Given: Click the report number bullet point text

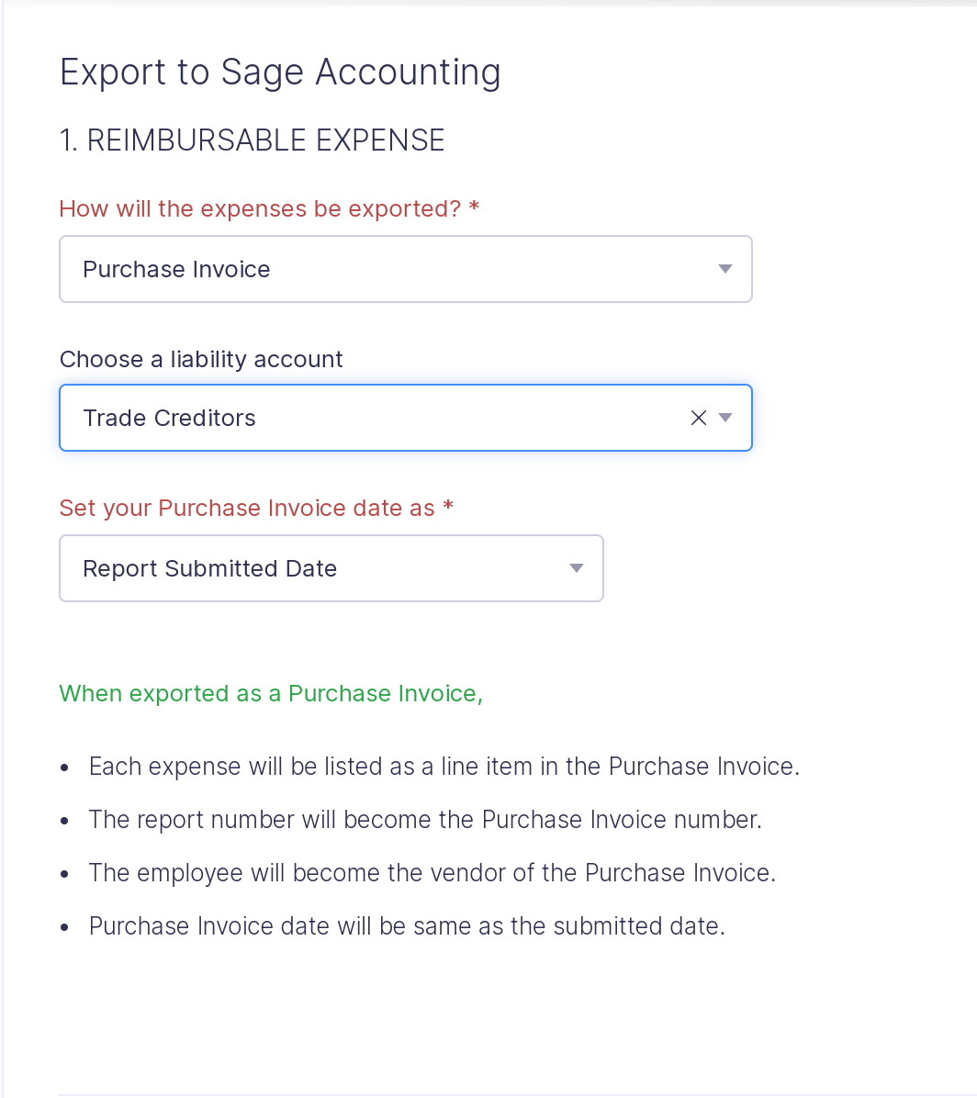Looking at the screenshot, I should click(x=425, y=819).
